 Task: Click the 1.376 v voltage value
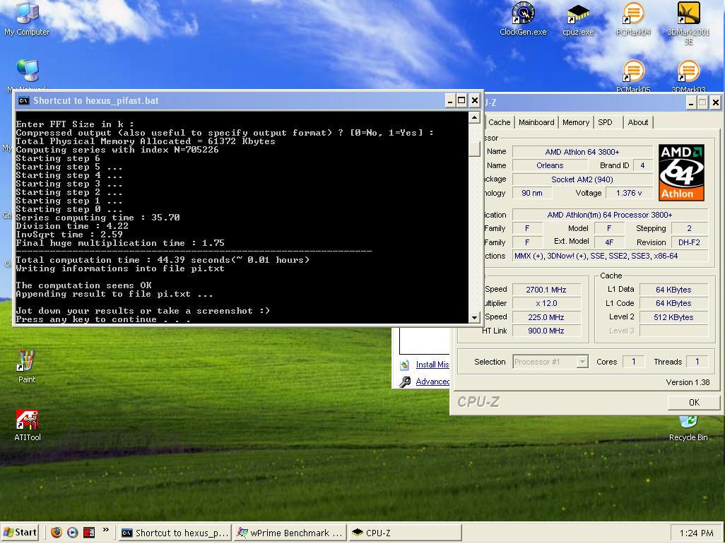tap(628, 193)
